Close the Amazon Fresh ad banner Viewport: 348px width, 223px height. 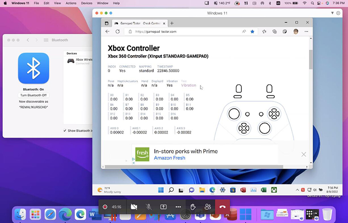(x=303, y=154)
